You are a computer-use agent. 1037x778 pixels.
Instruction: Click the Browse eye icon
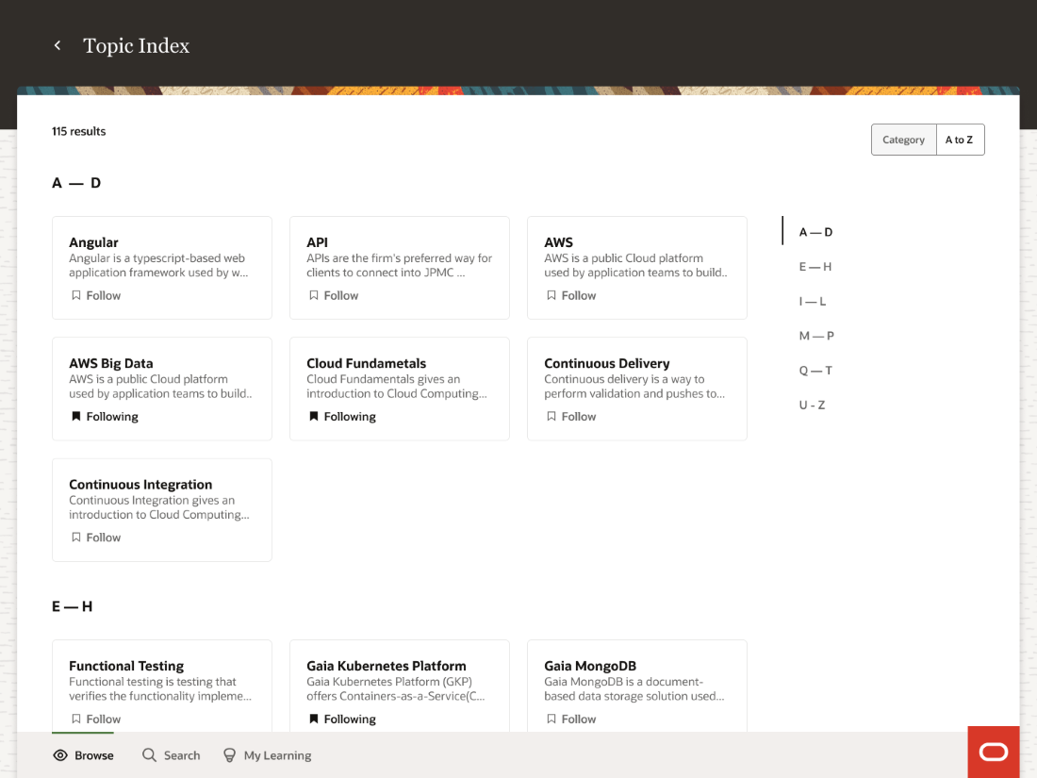60,754
